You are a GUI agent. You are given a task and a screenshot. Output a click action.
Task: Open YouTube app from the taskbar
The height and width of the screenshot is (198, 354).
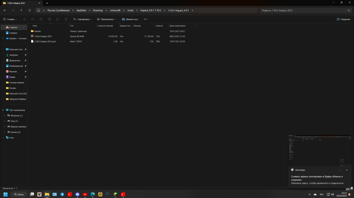85,194
